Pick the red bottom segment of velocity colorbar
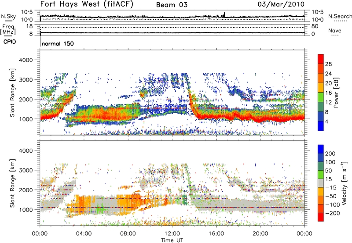This screenshot has height=243, width=352. click(x=321, y=217)
